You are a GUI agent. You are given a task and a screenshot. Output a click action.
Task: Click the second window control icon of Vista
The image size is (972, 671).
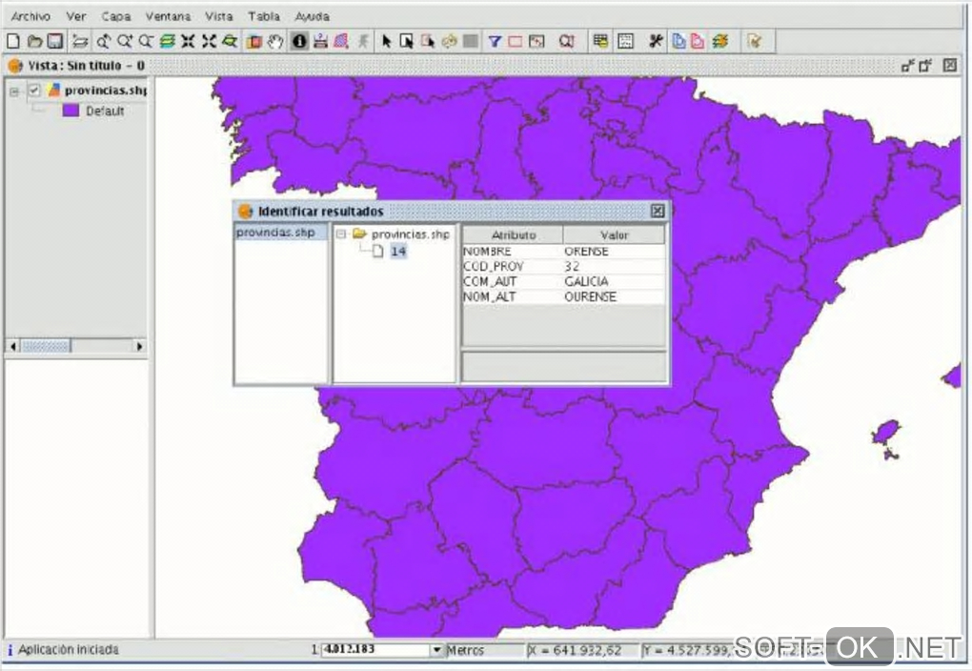tap(925, 65)
